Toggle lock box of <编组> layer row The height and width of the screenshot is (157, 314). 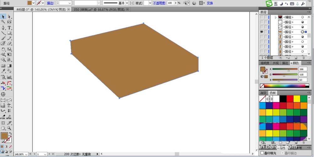(266, 17)
